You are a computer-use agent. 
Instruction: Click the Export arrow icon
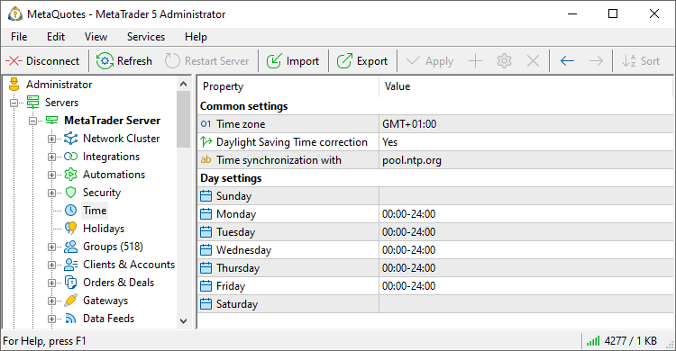(344, 61)
